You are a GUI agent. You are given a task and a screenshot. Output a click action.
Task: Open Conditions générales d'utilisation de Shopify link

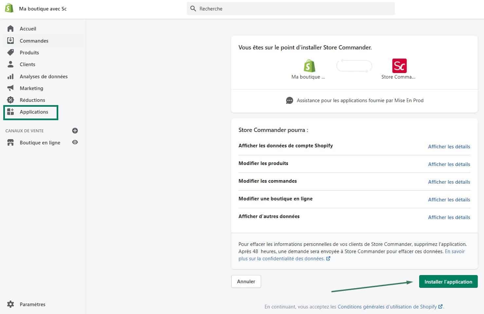390,307
